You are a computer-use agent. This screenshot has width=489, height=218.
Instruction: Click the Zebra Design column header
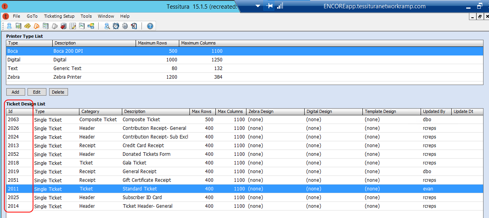[276, 112]
